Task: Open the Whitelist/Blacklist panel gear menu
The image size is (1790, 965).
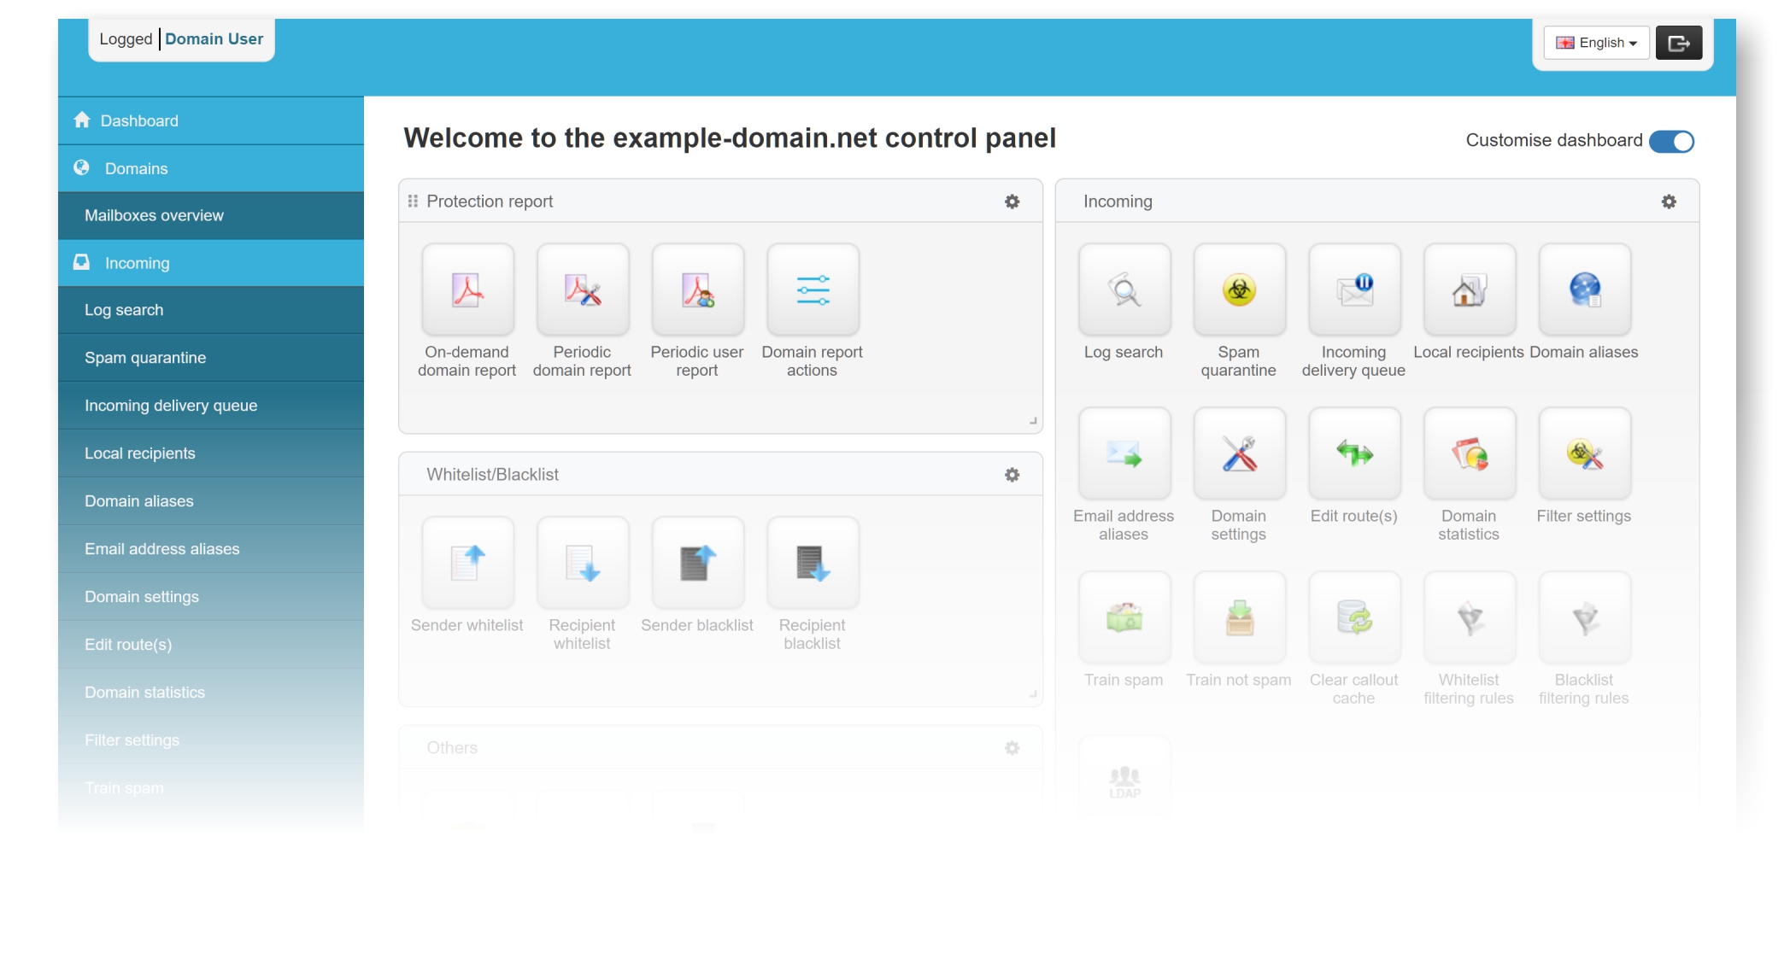Action: tap(1012, 476)
